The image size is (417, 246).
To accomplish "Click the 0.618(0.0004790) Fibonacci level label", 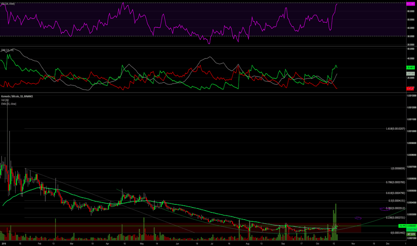I will [x=396, y=193].
